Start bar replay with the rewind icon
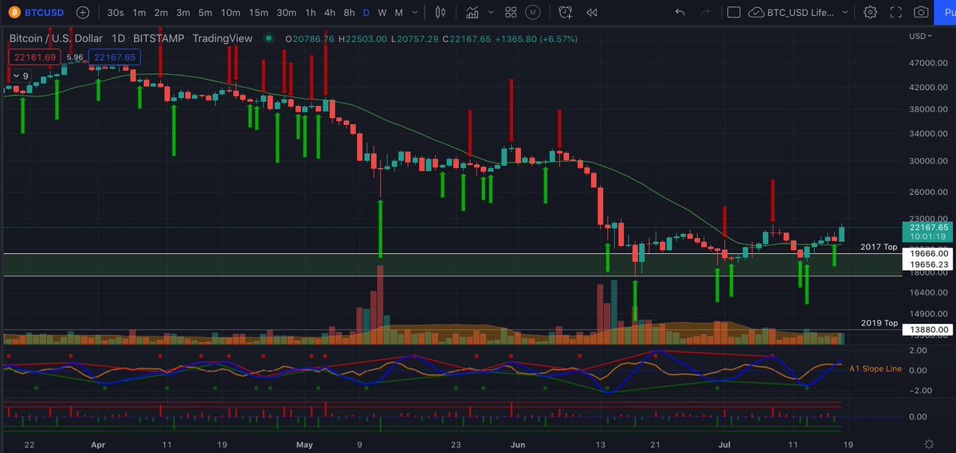This screenshot has height=453, width=956. [x=591, y=13]
